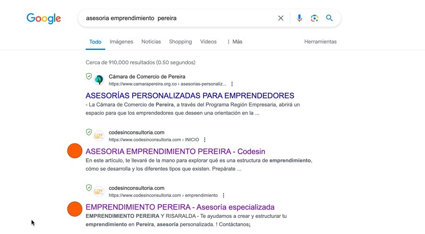
Task: Open the Videos tab
Action: 208,41
